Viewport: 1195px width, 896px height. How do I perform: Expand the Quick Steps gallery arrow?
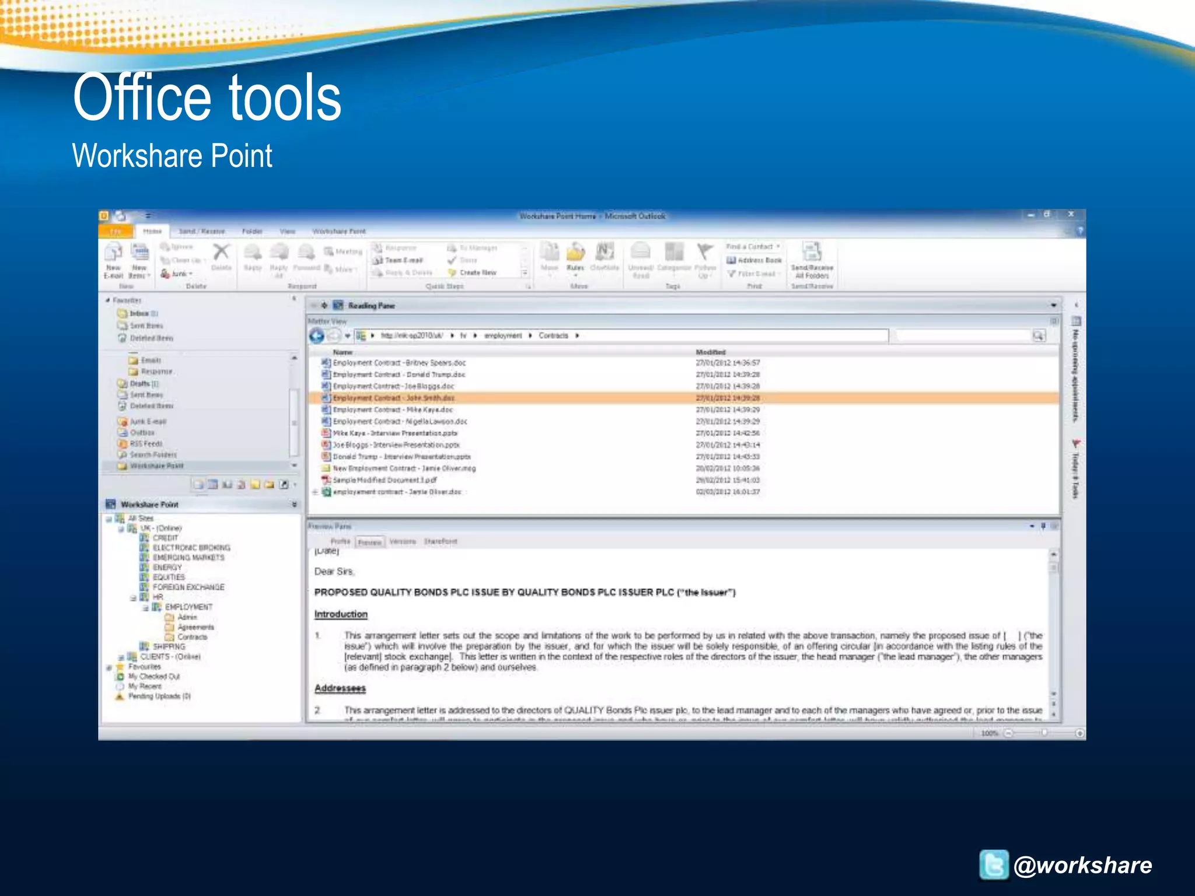point(525,272)
